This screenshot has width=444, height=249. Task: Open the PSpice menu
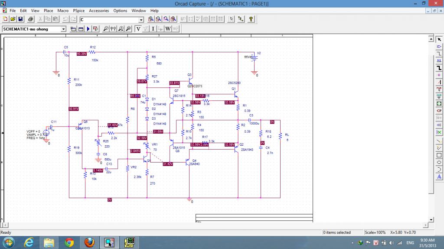pyautogui.click(x=79, y=10)
